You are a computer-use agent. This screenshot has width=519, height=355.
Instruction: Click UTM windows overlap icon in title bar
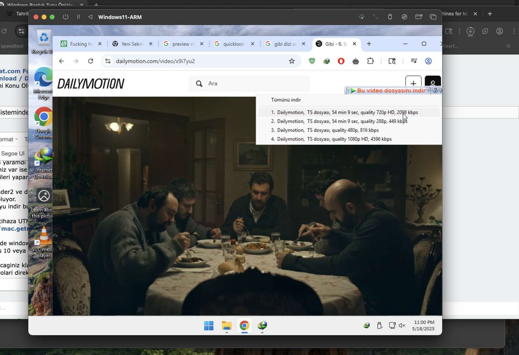pos(433,17)
